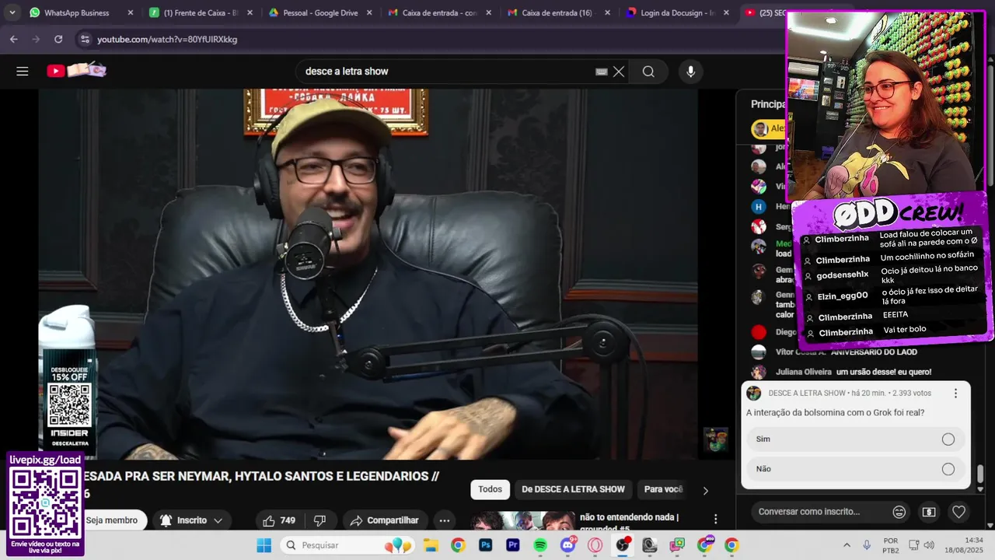Open File Explorer from the taskbar

431,545
